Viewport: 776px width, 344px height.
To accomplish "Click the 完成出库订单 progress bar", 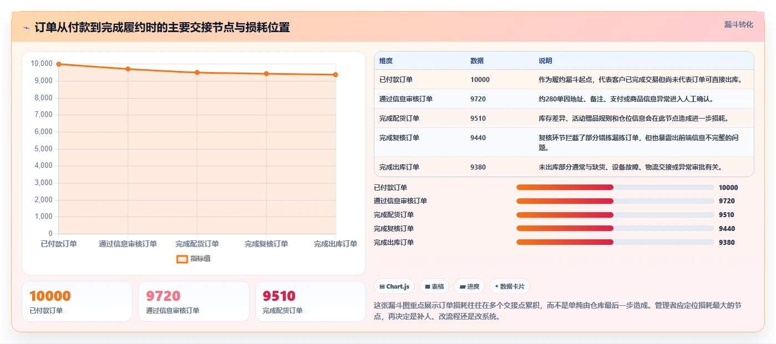I will pos(615,242).
